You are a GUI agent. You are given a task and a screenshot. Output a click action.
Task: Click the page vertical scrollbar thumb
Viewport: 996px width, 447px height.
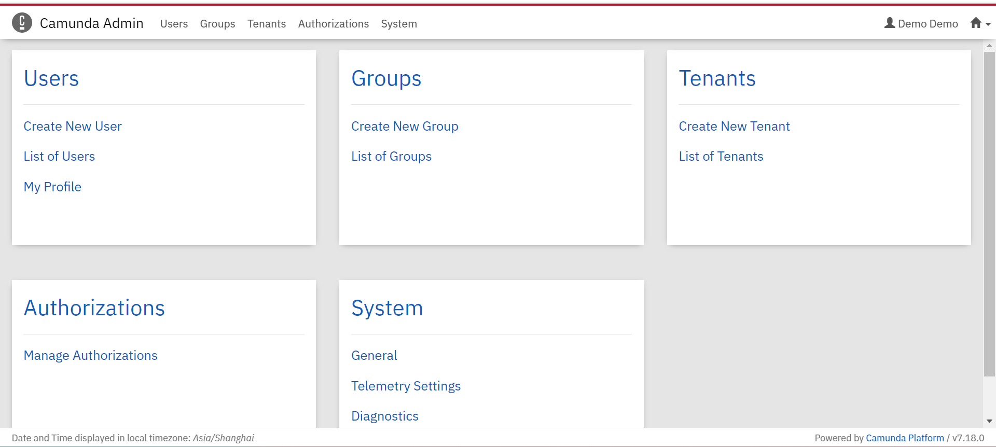[x=989, y=214]
